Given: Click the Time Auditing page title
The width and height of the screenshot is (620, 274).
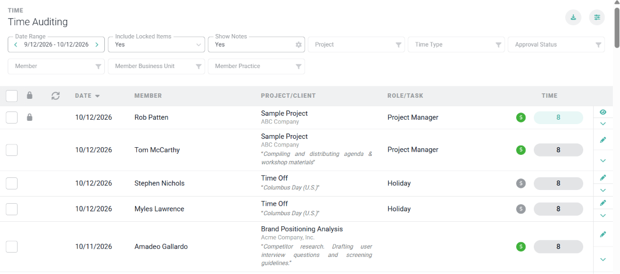Looking at the screenshot, I should tap(38, 22).
